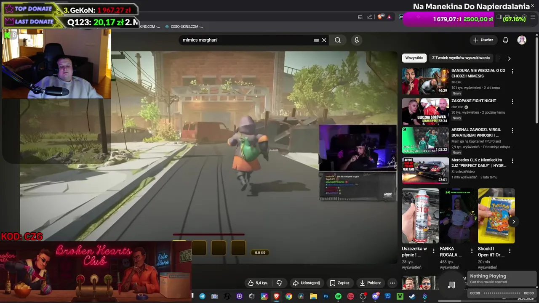Switch to the CSGO-SKINS.COM browser tab
This screenshot has height=303, width=539.
[184, 27]
